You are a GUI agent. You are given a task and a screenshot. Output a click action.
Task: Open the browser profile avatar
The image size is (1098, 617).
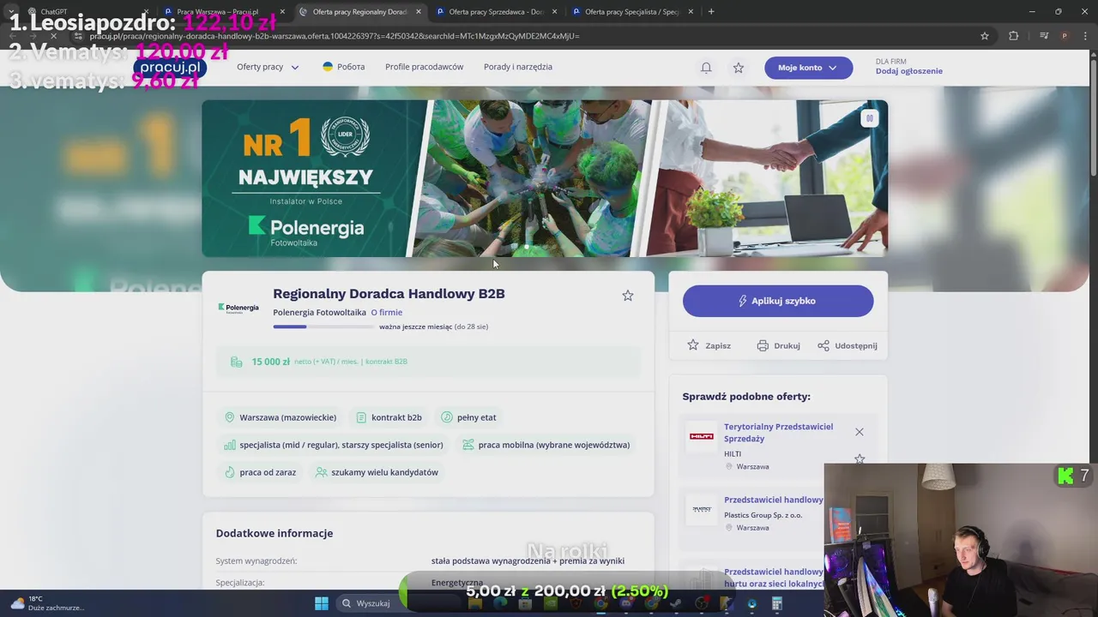coord(1065,36)
